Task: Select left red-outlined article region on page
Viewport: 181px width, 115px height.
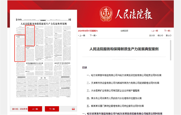Action: tap(20, 48)
